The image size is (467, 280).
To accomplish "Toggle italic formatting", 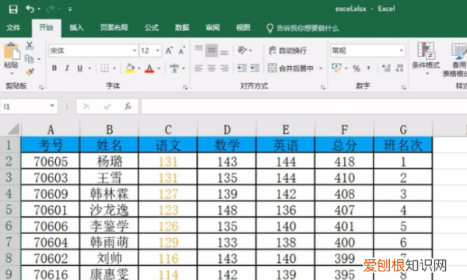I will click(x=67, y=68).
